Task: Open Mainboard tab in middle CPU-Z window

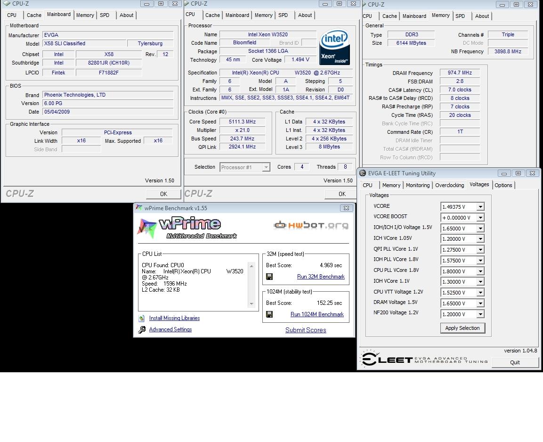Action: pyautogui.click(x=237, y=15)
